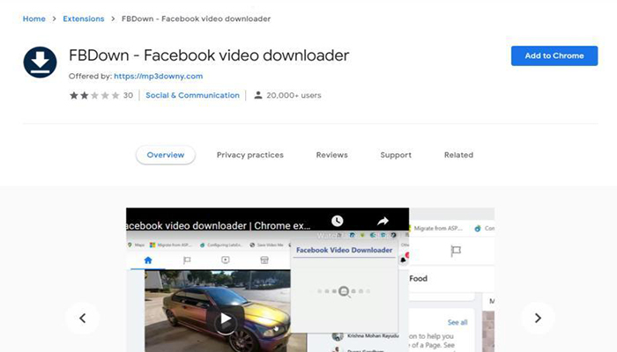Switch to the Privacy practices tab
The height and width of the screenshot is (352, 617).
[250, 155]
